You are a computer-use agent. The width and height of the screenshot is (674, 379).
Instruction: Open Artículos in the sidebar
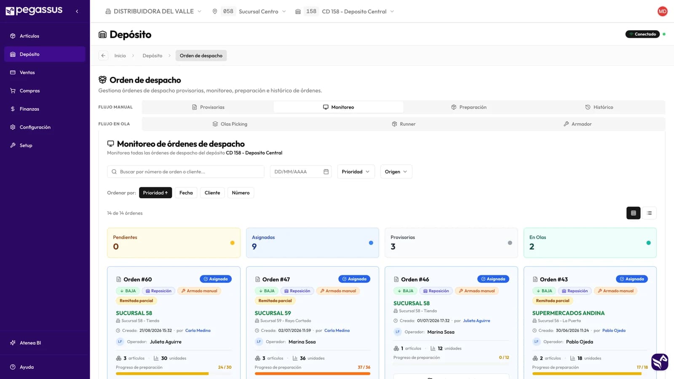click(45, 36)
